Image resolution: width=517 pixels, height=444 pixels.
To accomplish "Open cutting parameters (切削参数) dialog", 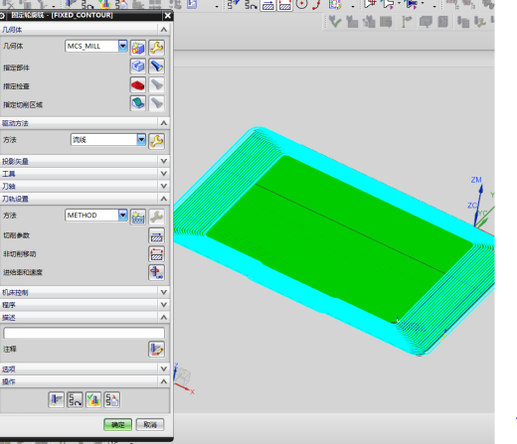I will (156, 235).
